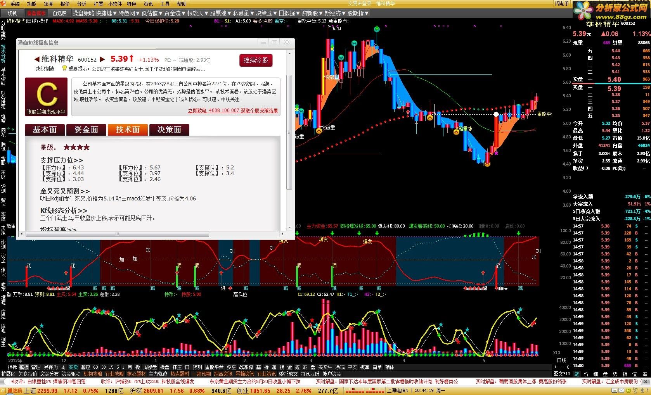
Task: Expand the 资金流 dropdown
Action: [175, 13]
